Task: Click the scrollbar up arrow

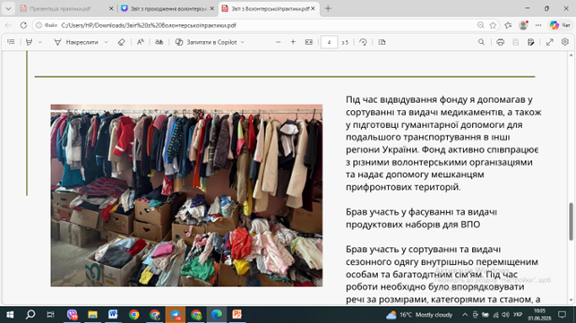Action: (x=572, y=55)
